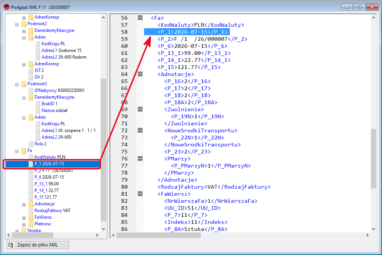Collapse the Fa tree node
This screenshot has width=382, height=255.
coord(17,151)
